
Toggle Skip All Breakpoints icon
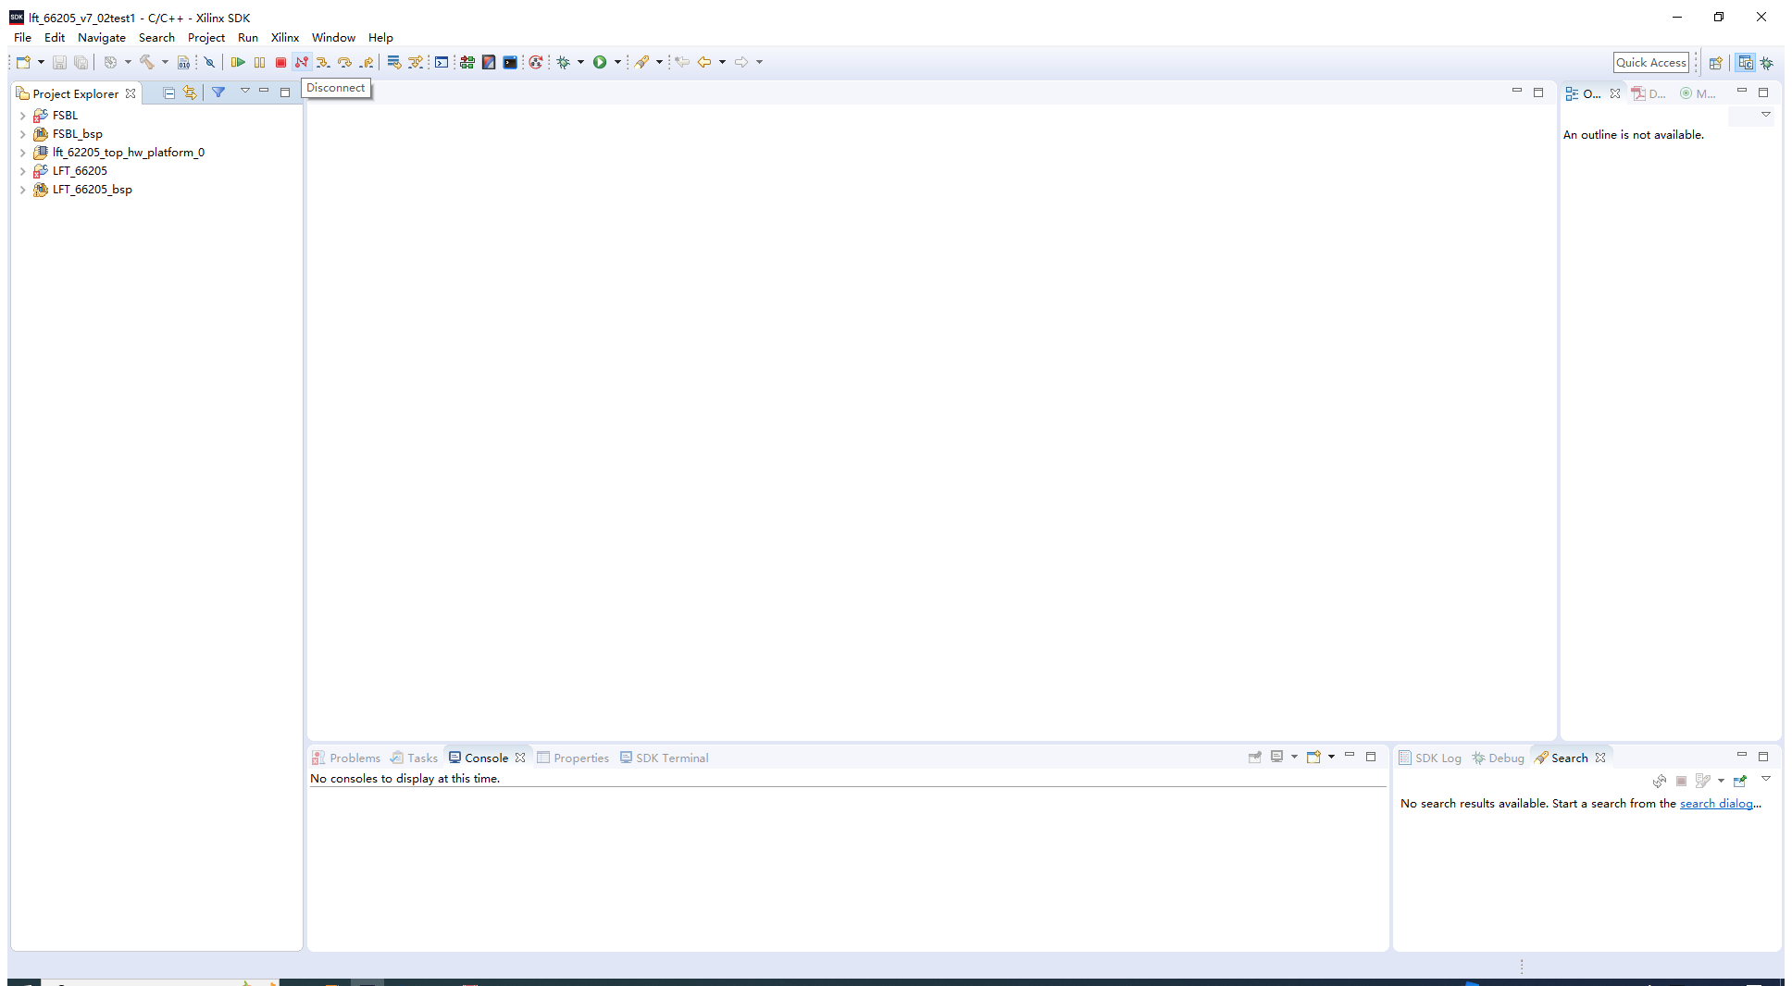click(x=209, y=62)
